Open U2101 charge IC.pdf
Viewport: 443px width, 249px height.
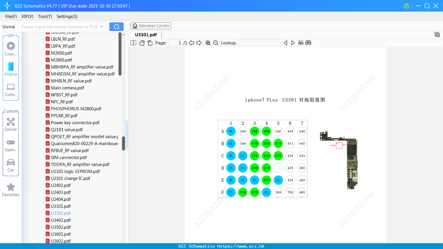point(68,178)
